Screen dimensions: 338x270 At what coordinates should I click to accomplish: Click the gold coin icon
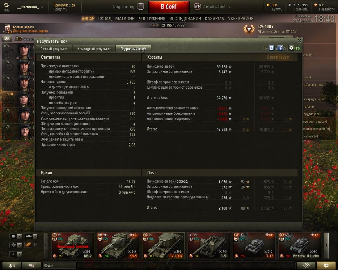(x=269, y=5)
